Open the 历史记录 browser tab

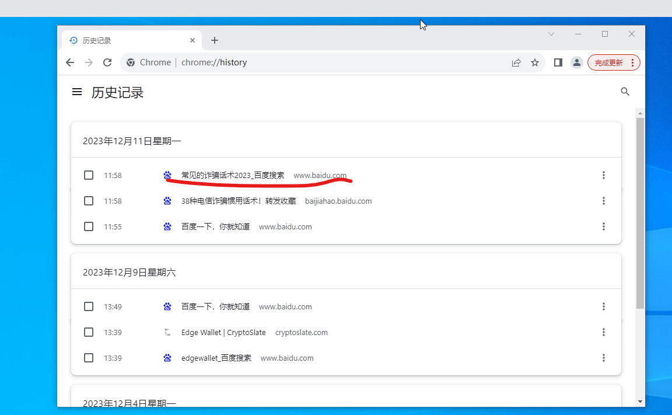point(132,40)
